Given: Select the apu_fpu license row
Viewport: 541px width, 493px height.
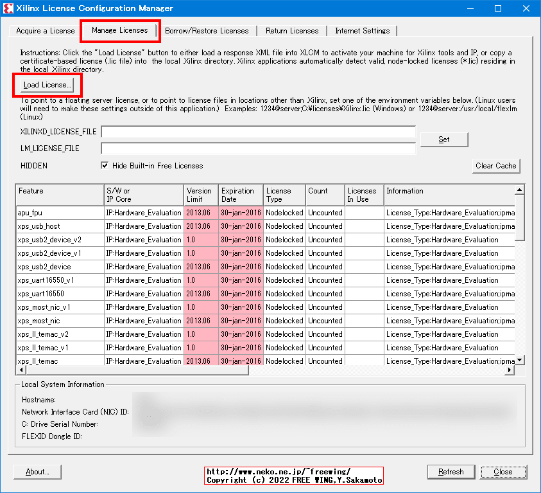Looking at the screenshot, I should (x=59, y=213).
